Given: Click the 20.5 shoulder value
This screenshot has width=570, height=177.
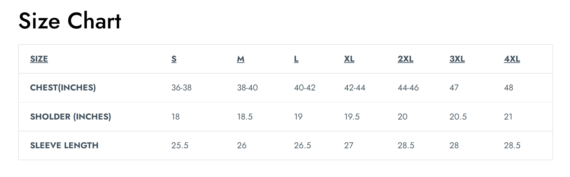Looking at the screenshot, I should (458, 117).
